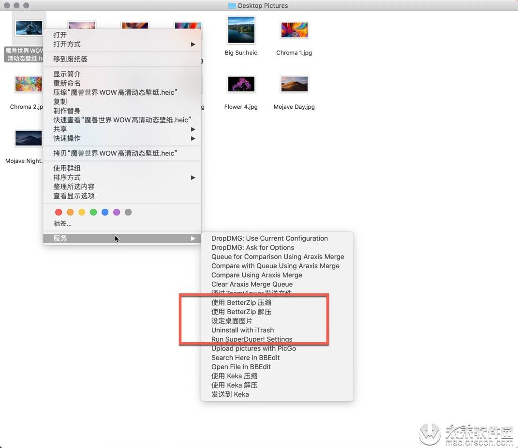Expand the 快速操作 submenu

point(122,138)
